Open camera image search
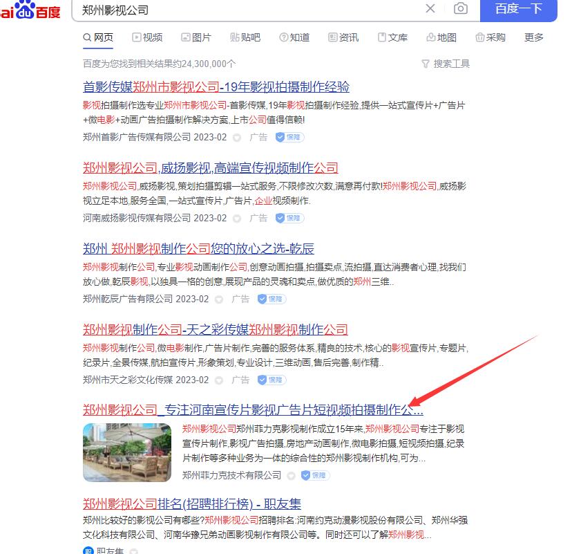 pos(461,8)
